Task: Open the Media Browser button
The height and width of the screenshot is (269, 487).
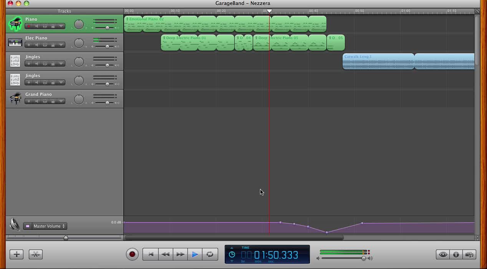Action: point(469,254)
